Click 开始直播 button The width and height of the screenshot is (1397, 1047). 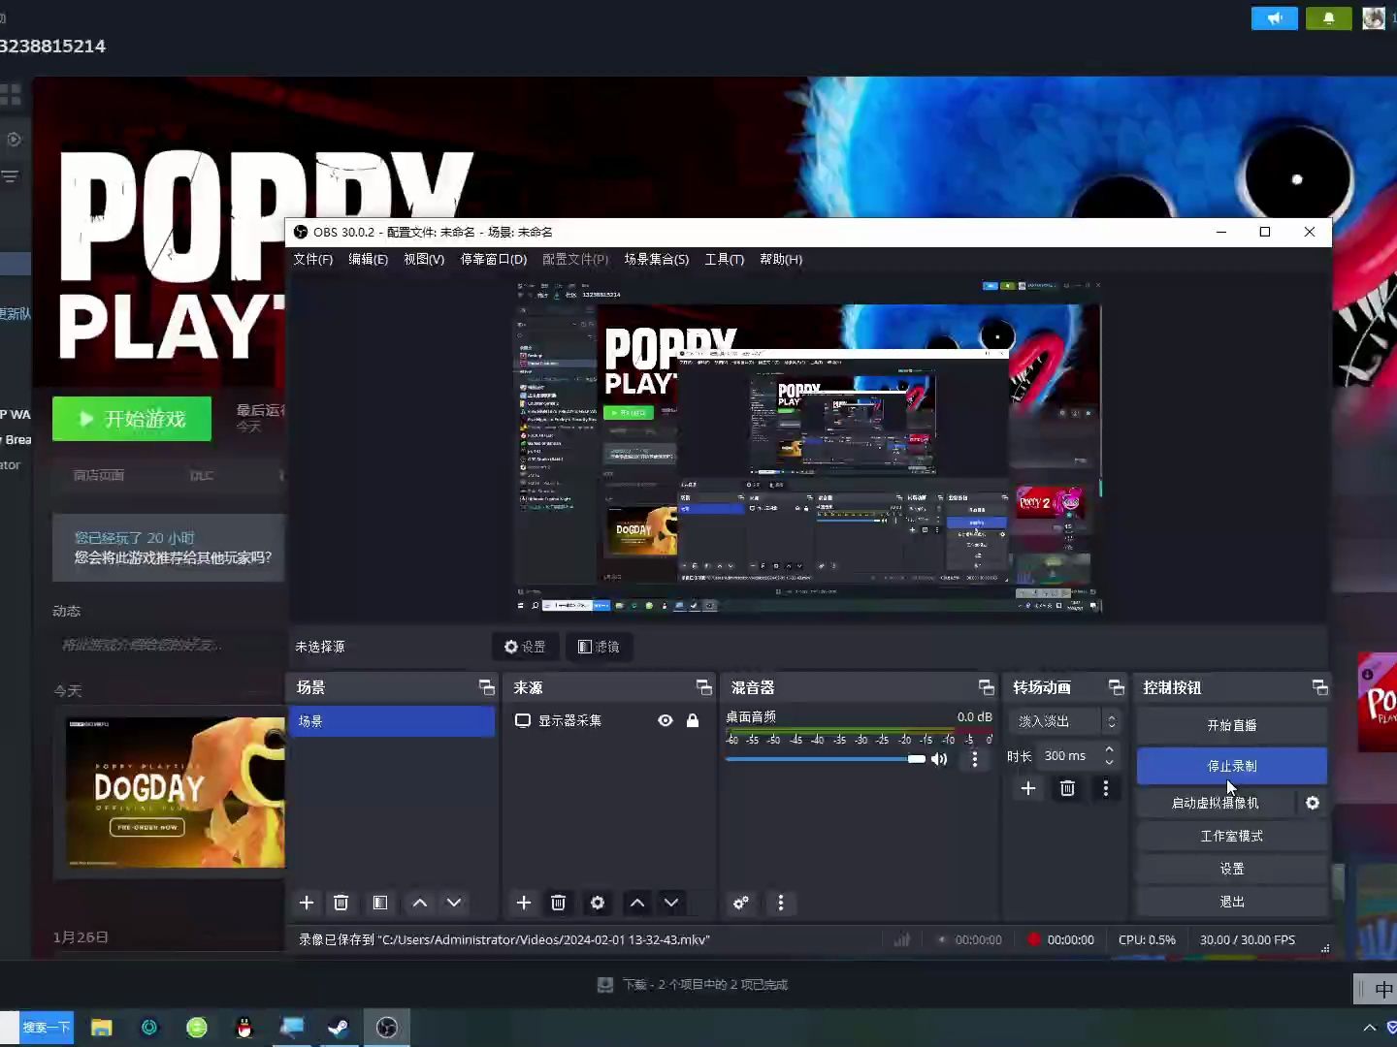tap(1232, 725)
